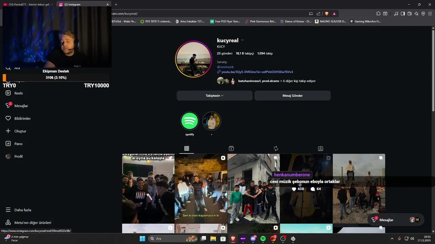
Task: Open the Brave playlist music icon
Action: (396, 14)
